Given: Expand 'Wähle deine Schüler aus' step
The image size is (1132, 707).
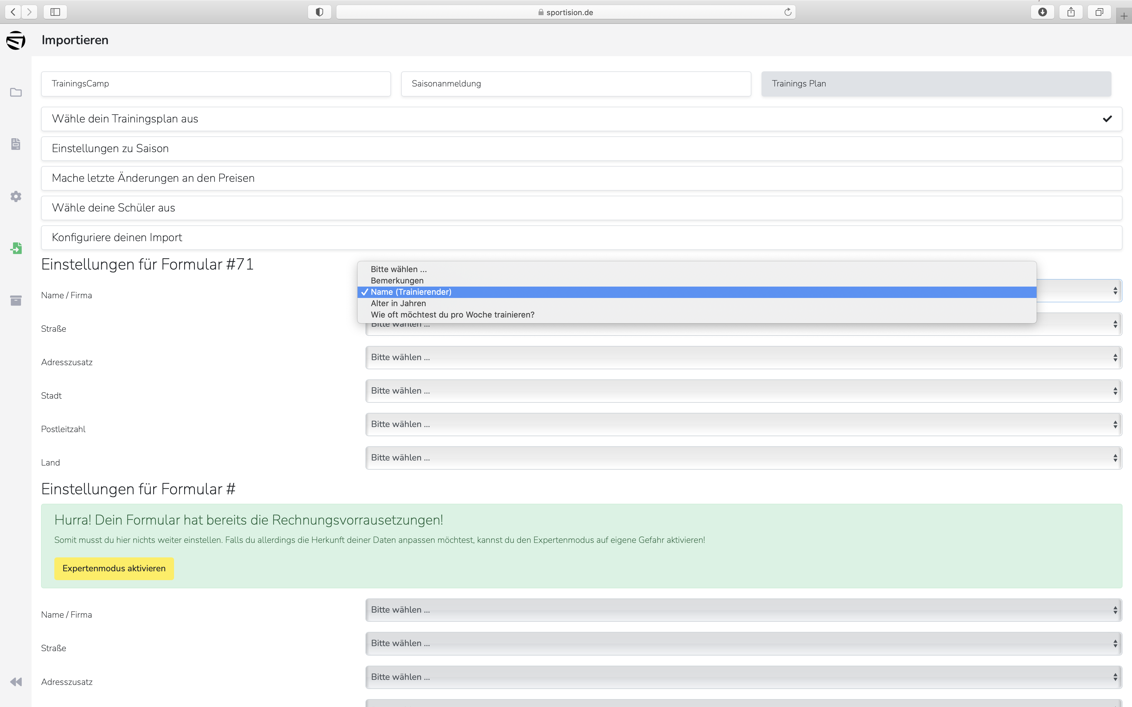Looking at the screenshot, I should (x=581, y=208).
